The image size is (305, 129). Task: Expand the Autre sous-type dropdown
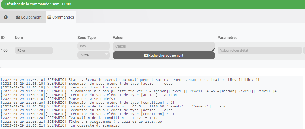94,55
